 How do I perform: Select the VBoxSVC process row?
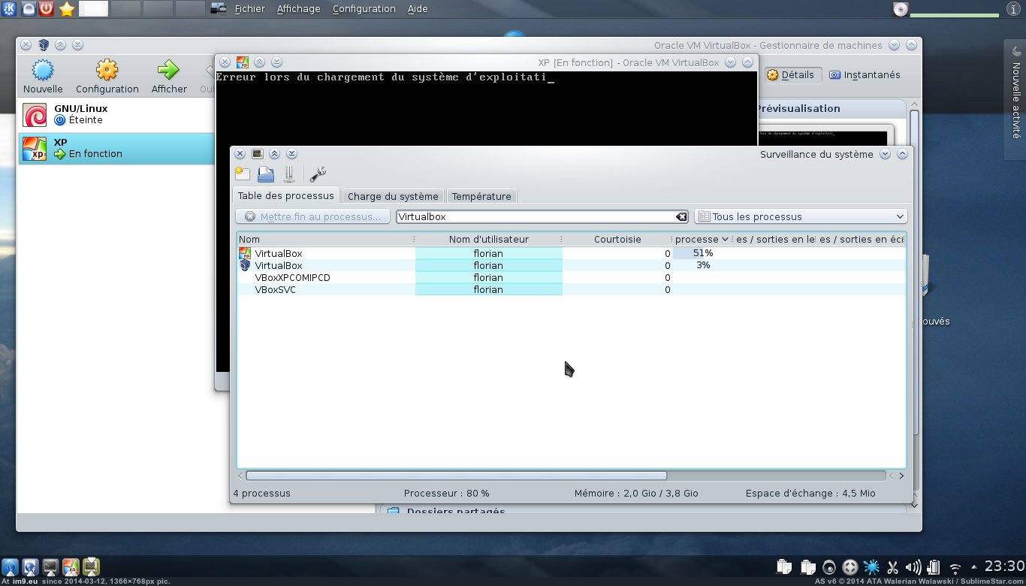coord(275,289)
